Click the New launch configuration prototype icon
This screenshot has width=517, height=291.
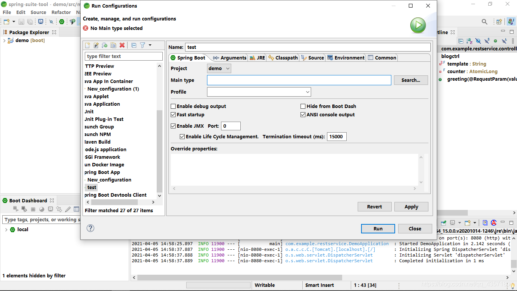96,45
